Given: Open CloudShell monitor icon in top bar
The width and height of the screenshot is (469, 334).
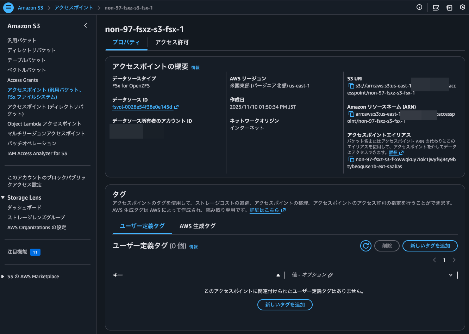Looking at the screenshot, I should click(x=436, y=7).
